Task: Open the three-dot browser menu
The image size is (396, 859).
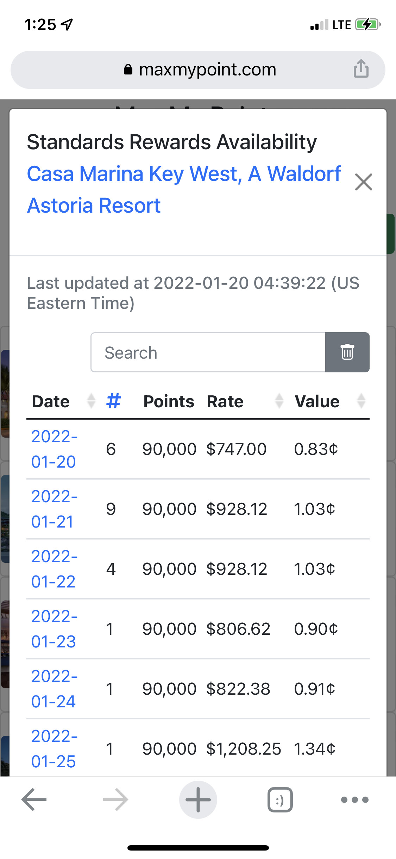Action: pyautogui.click(x=354, y=799)
